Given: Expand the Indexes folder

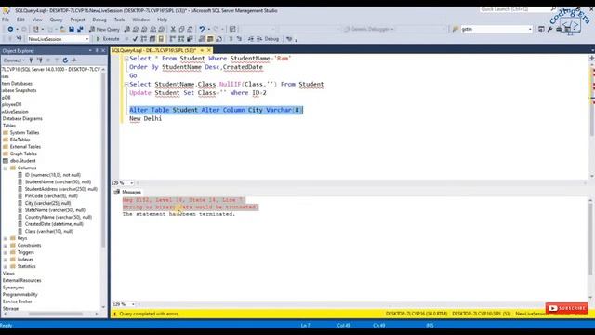Looking at the screenshot, I should [x=6, y=260].
